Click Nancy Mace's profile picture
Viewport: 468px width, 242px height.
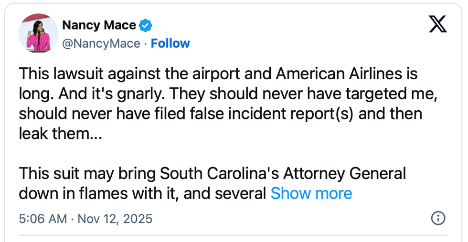pos(38,33)
